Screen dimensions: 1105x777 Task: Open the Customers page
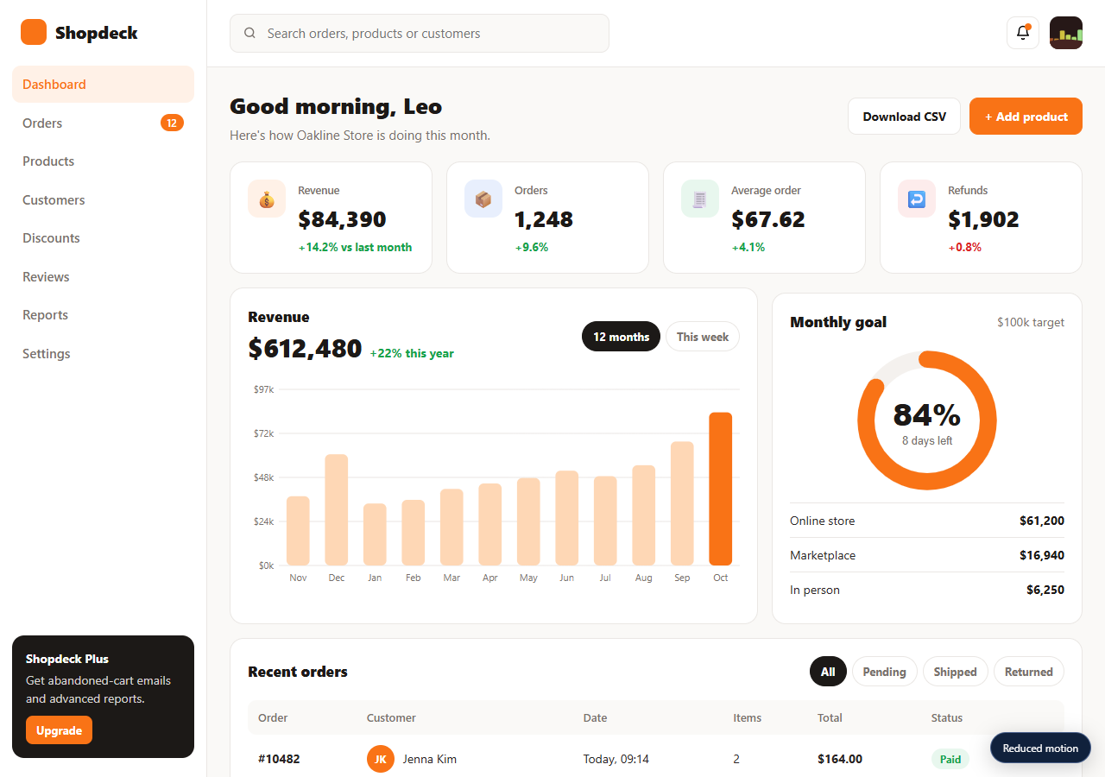(103, 199)
